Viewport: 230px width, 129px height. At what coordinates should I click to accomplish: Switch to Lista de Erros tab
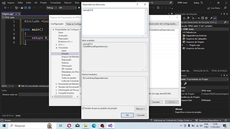coord(8,115)
